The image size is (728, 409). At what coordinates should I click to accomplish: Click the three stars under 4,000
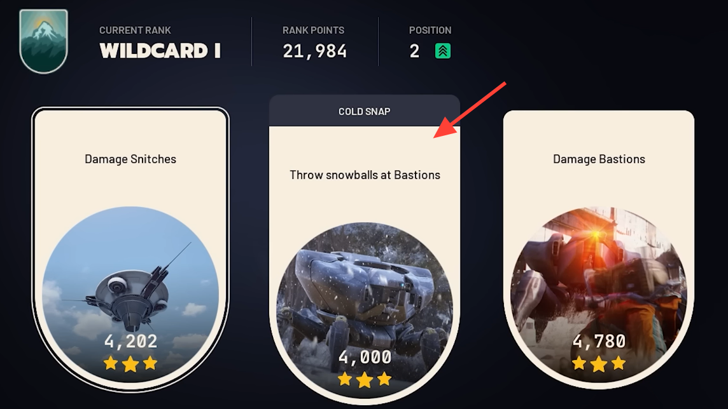point(365,379)
